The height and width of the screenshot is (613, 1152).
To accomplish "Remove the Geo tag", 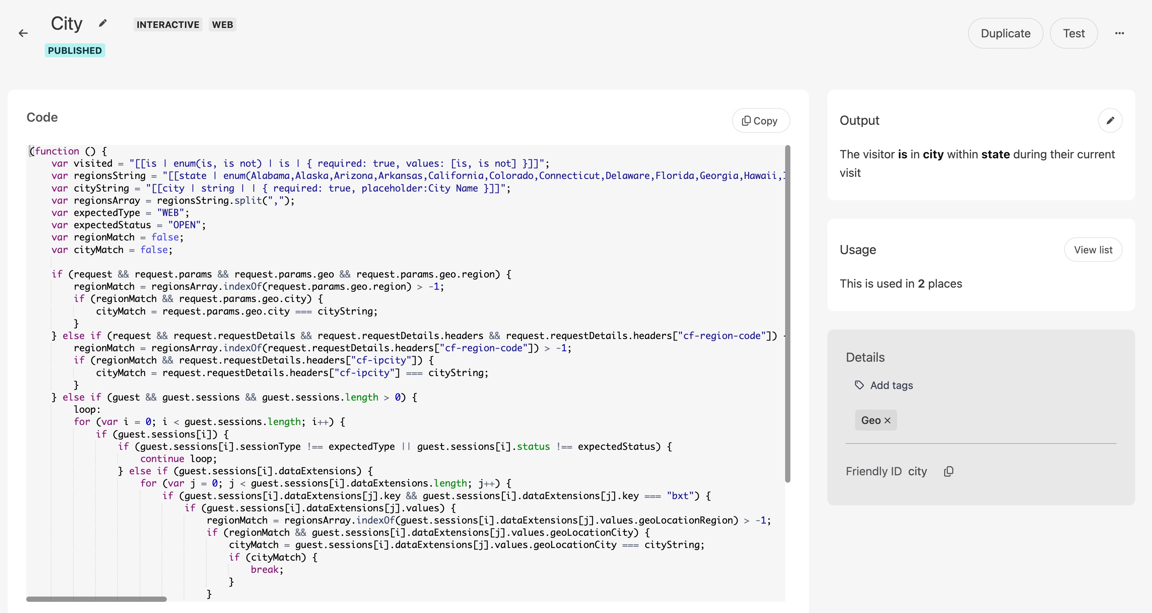I will coord(888,420).
